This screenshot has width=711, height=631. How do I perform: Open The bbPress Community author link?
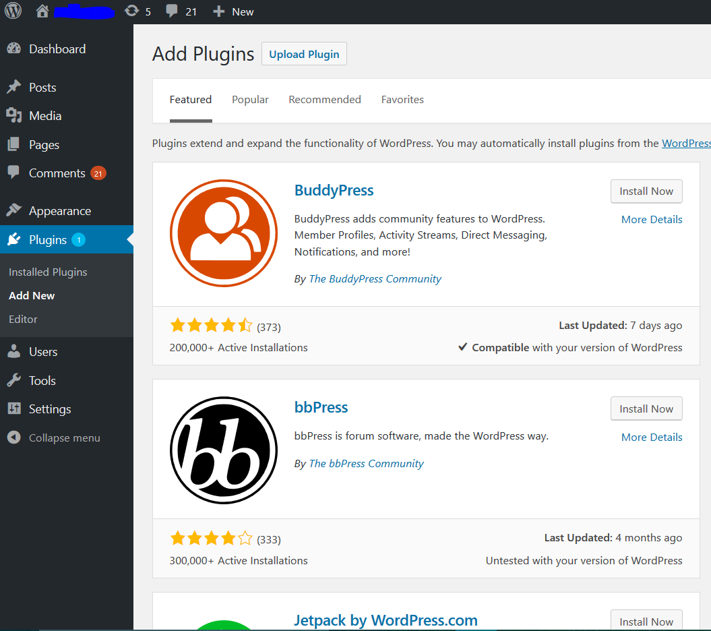tap(367, 464)
